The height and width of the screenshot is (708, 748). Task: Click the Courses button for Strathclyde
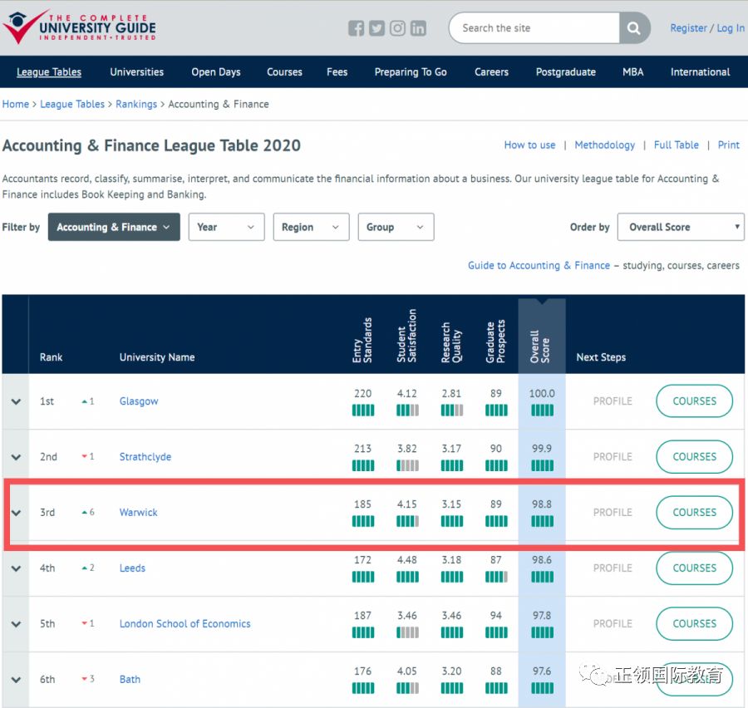(695, 456)
